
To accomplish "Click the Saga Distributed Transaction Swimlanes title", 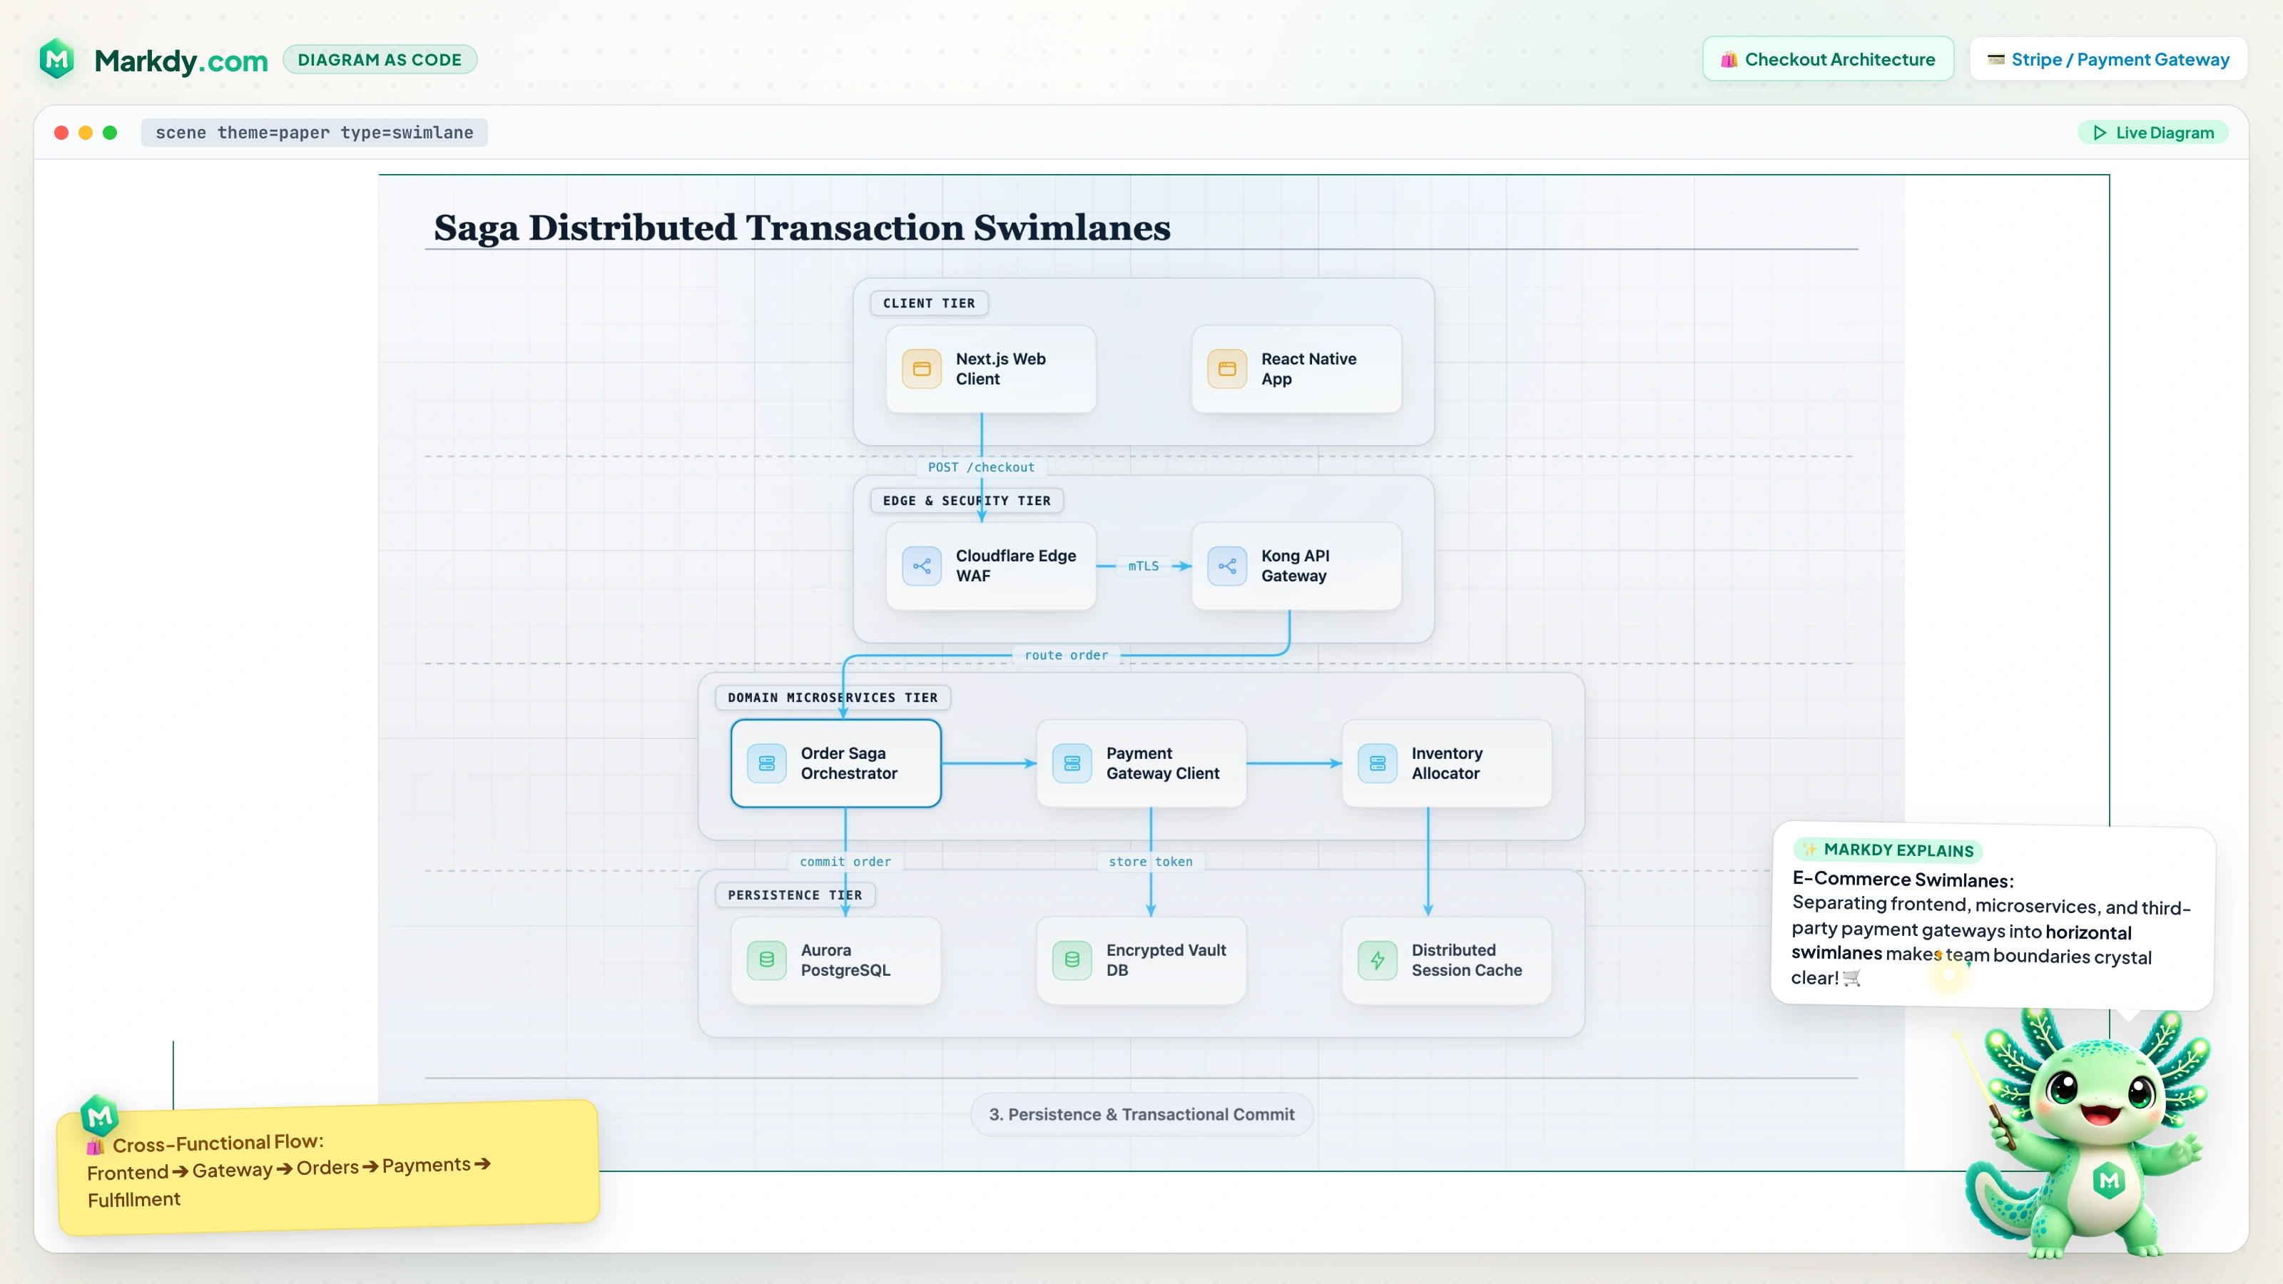I will pos(802,228).
